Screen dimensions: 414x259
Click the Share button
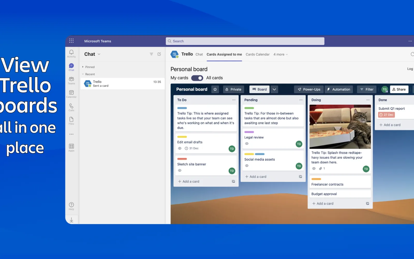(399, 89)
